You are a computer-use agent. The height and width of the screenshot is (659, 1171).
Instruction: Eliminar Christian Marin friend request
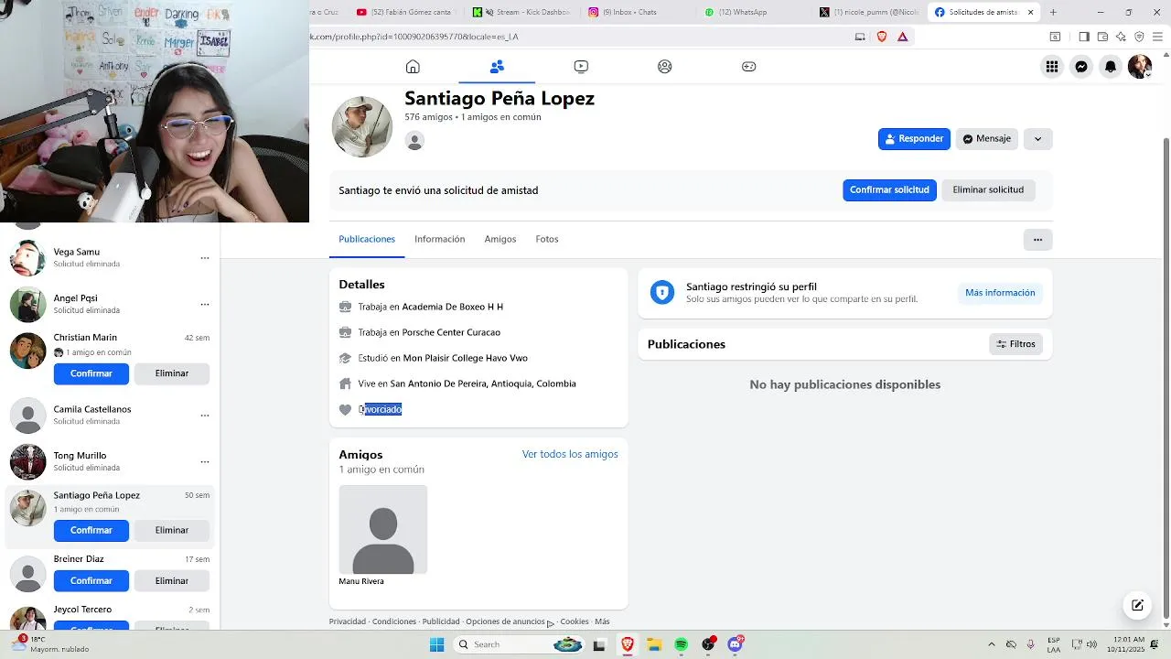[172, 373]
